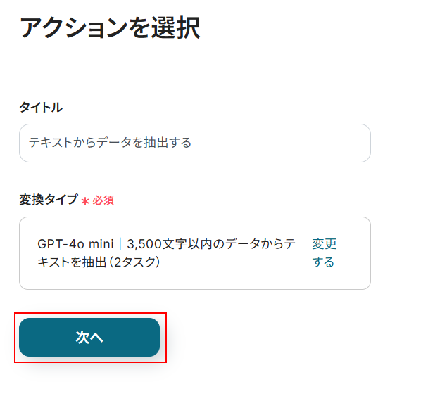Click the アクションを選択 heading

(x=110, y=27)
